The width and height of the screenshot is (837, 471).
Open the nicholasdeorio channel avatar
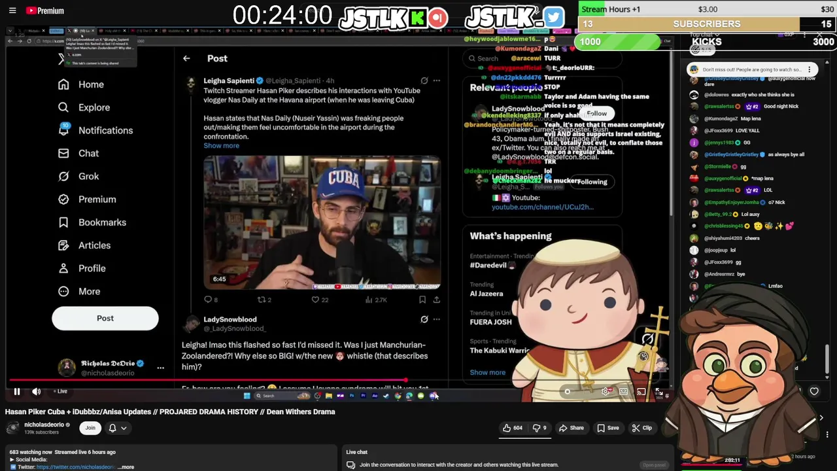coord(12,428)
